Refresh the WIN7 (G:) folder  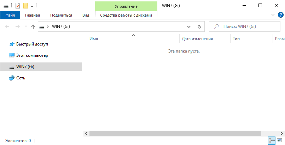(x=199, y=27)
